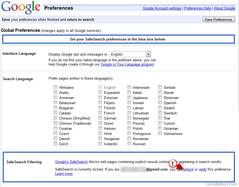This screenshot has width=239, height=187.
Task: Click the Google's SafeSearch link
Action: coord(71,162)
